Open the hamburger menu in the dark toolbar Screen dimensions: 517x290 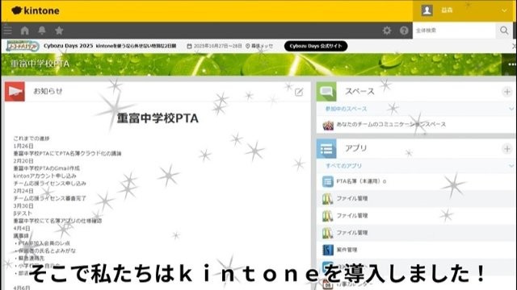pyautogui.click(x=7, y=31)
